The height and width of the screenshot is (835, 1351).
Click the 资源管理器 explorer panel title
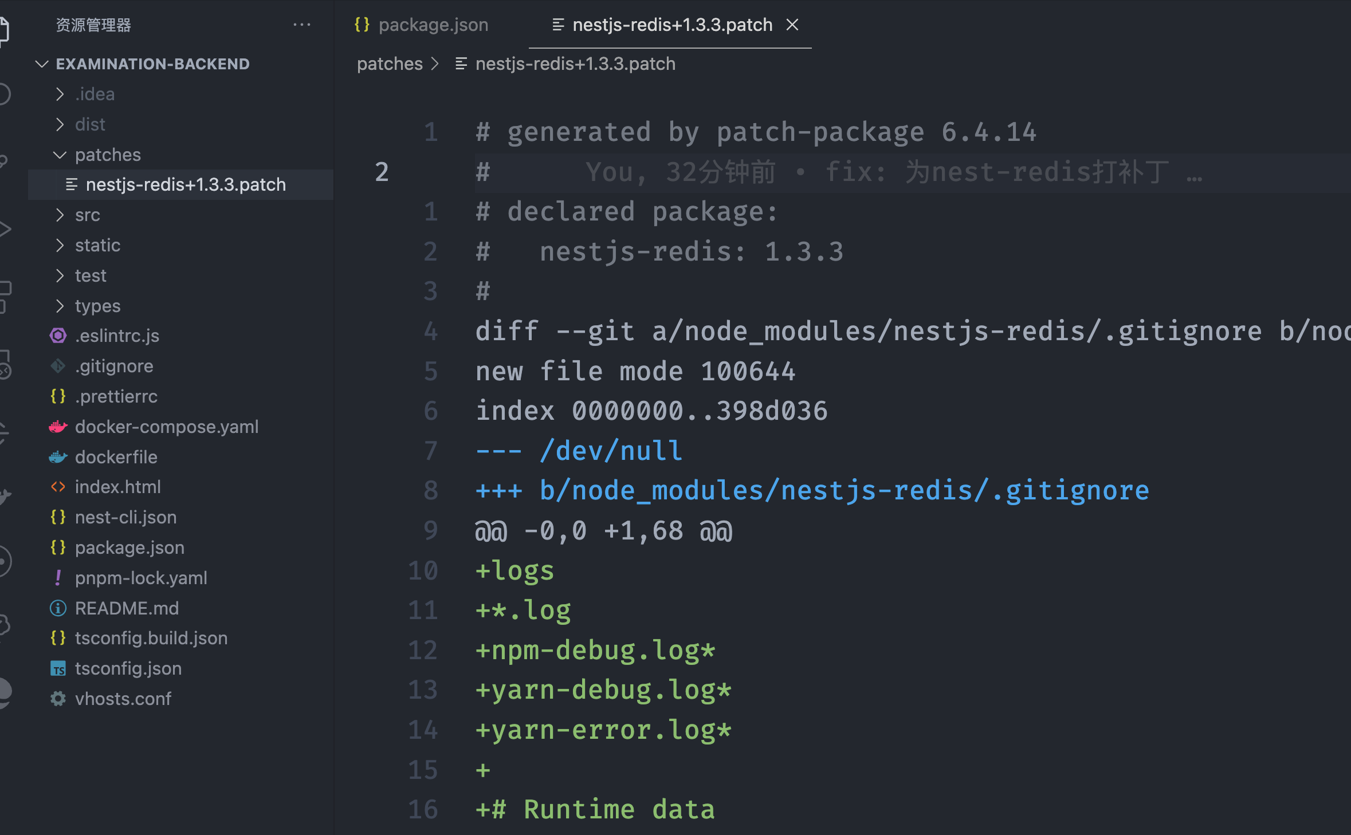pyautogui.click(x=93, y=25)
